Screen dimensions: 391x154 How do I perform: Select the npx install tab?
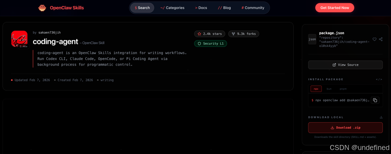316,89
